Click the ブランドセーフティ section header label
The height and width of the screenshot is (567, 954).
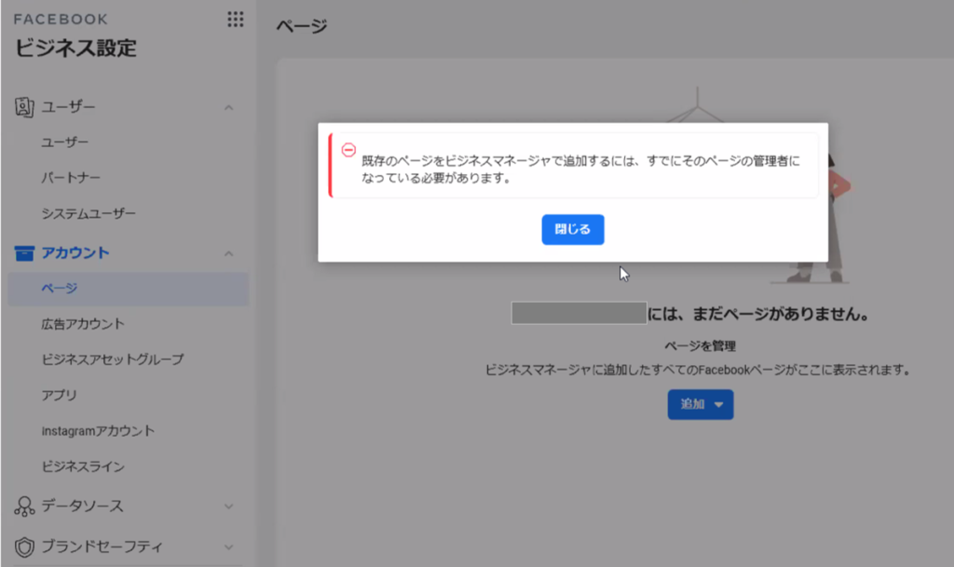[102, 547]
